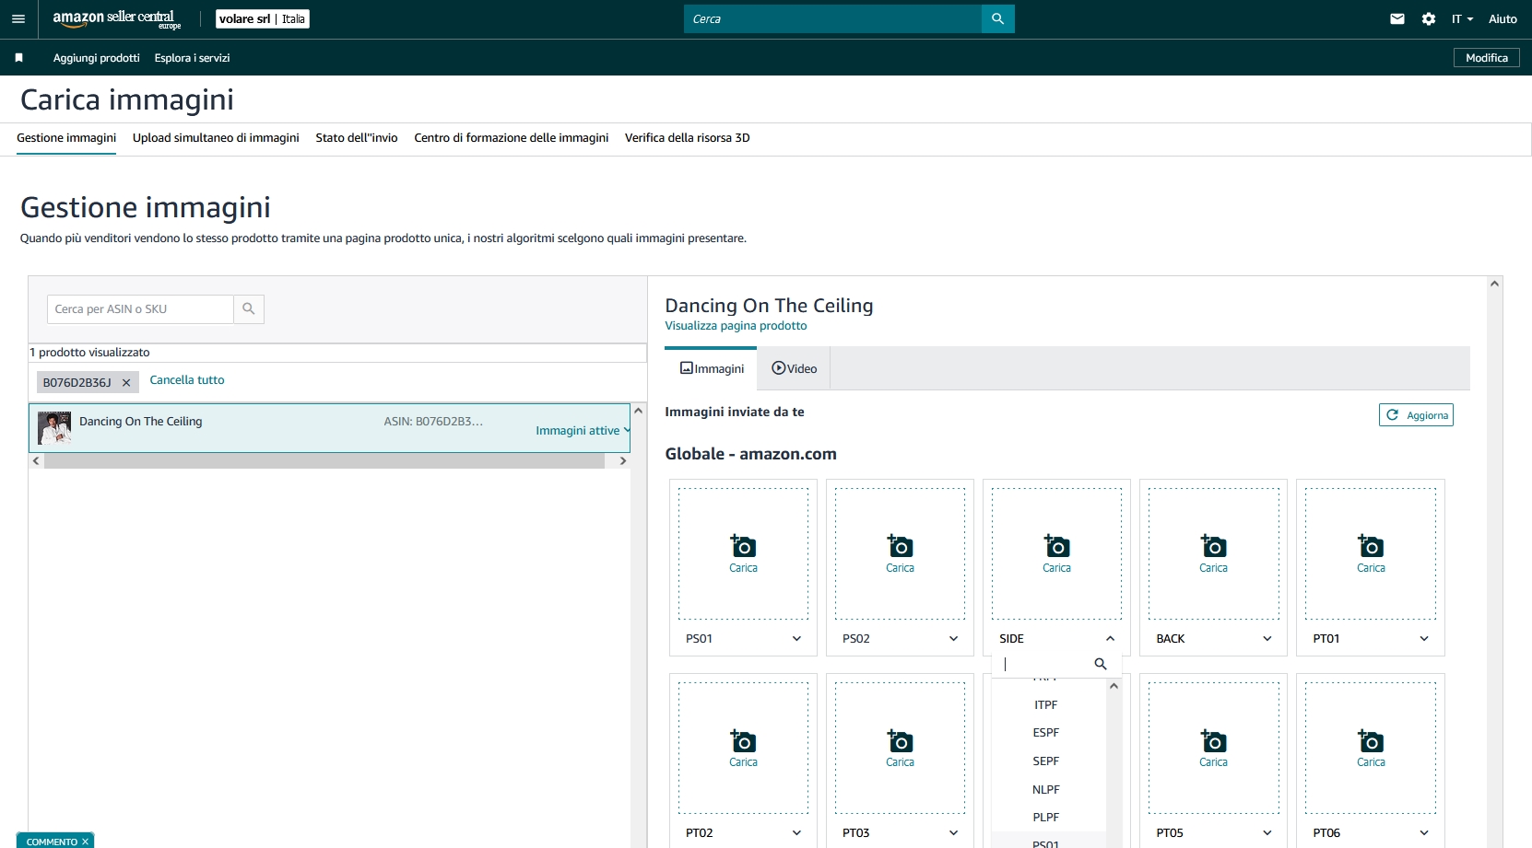Click the bookmark icon in navigation bar

tap(18, 58)
